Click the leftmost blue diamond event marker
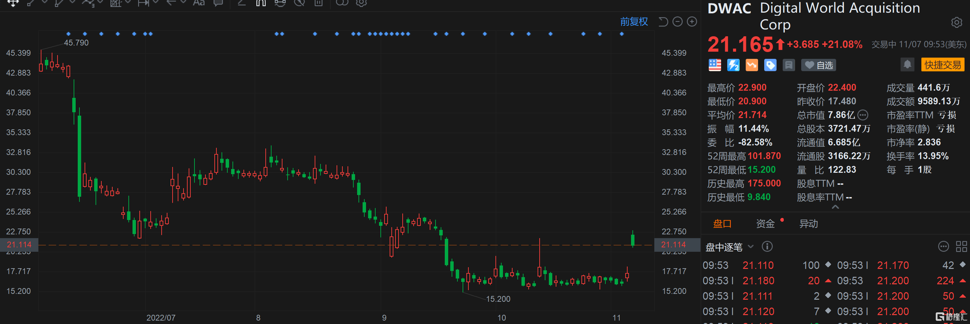Screen dimensions: 970x324 pyautogui.click(x=68, y=34)
